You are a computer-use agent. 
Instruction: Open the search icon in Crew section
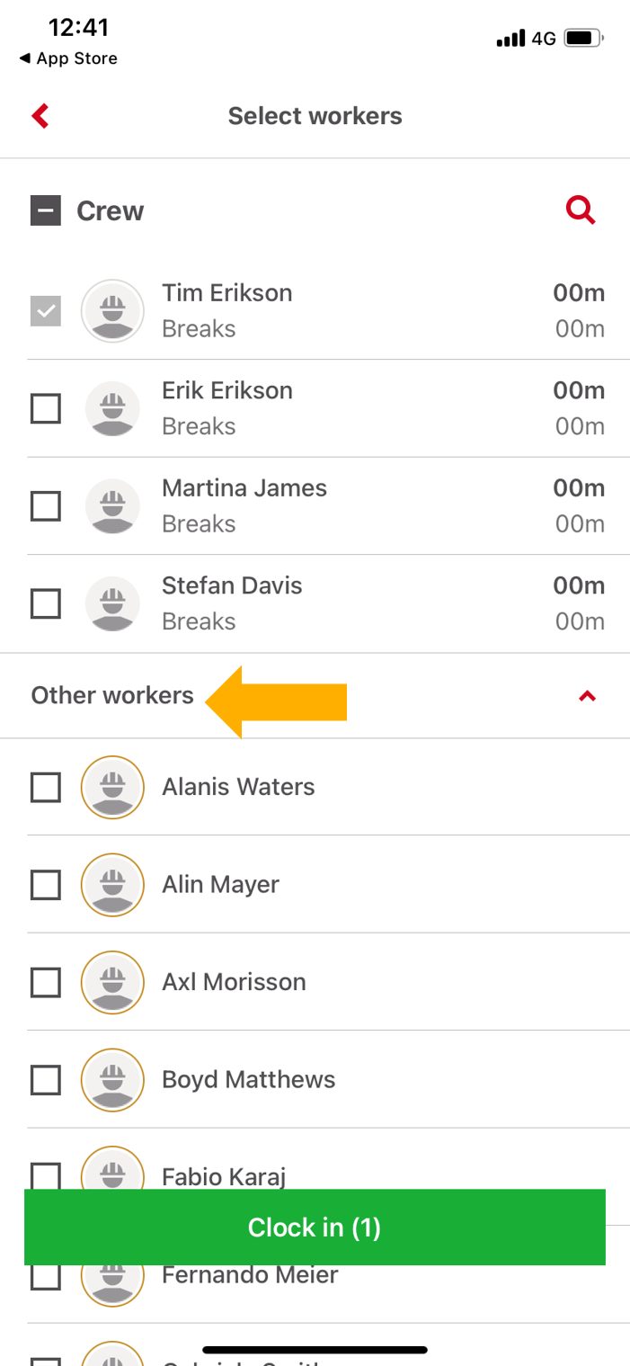coord(581,210)
